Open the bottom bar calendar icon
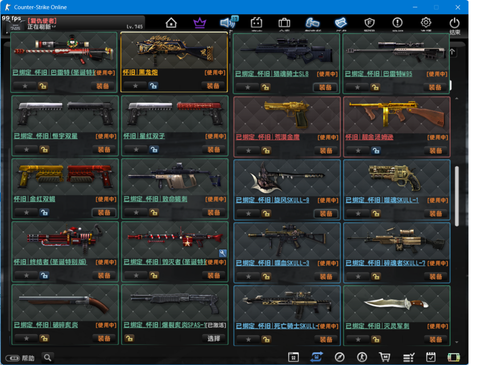The image size is (482, 365). tap(293, 357)
